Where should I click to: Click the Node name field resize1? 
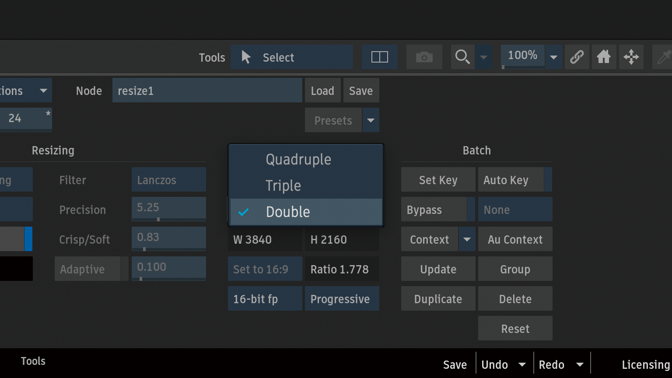(207, 91)
